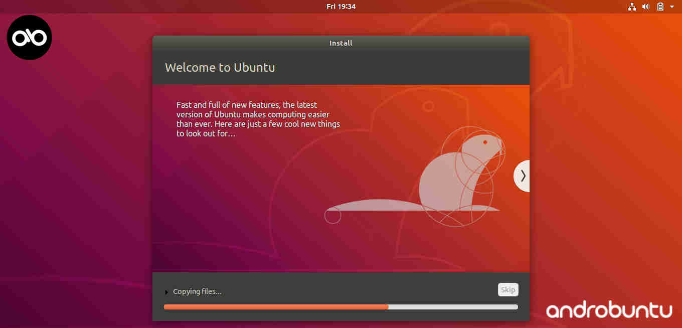Expand the Copying Files details triangle
The width and height of the screenshot is (682, 328).
167,291
